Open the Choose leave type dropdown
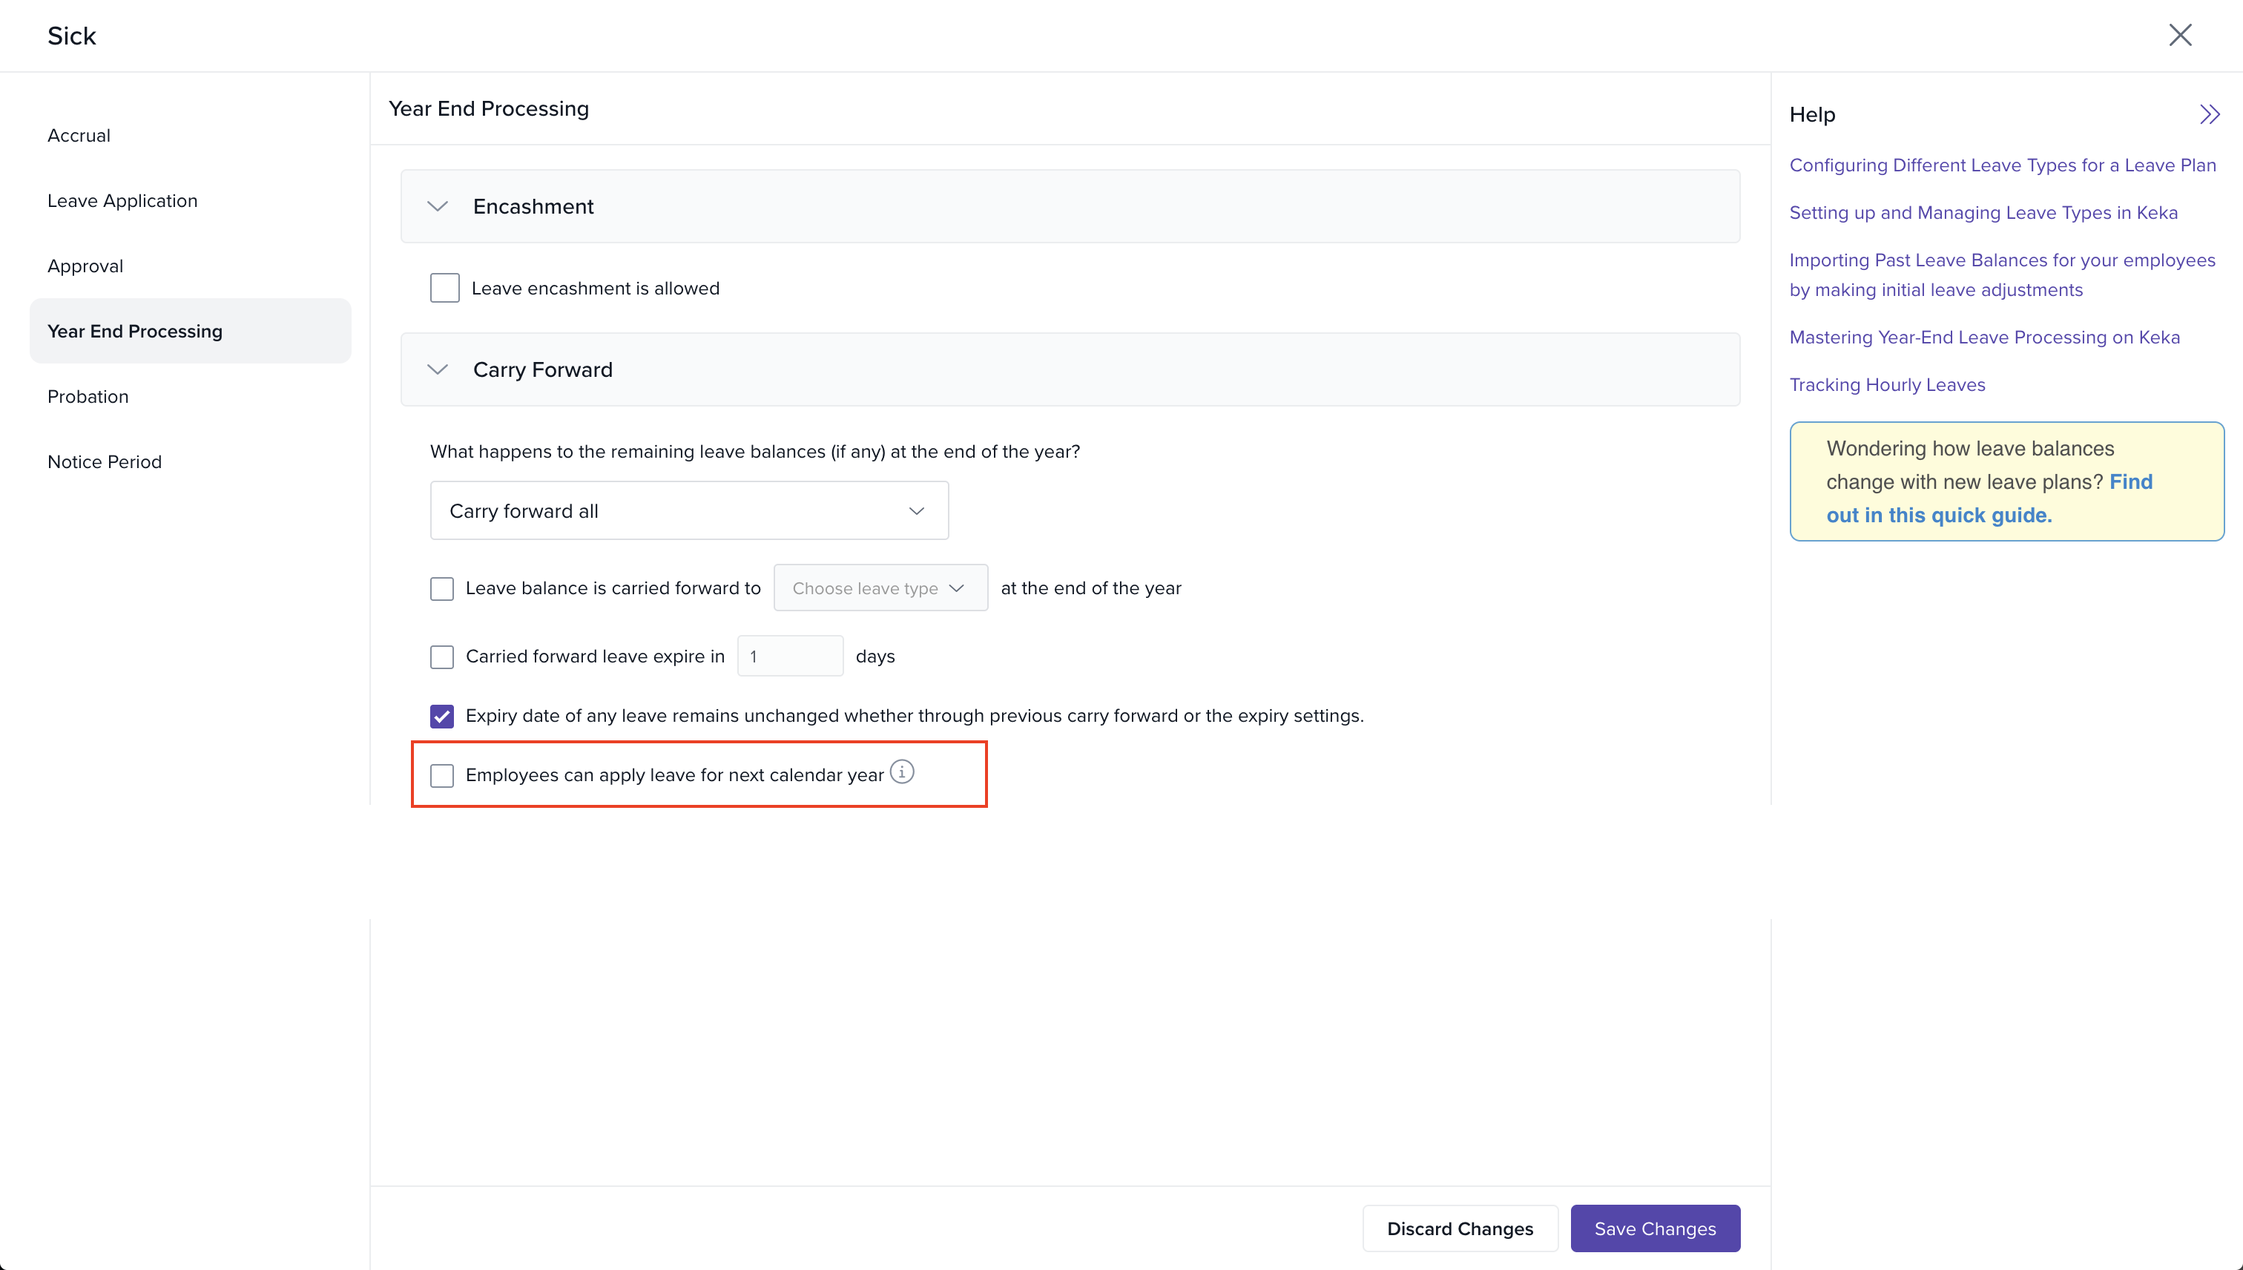Viewport: 2243px width, 1270px height. point(880,588)
